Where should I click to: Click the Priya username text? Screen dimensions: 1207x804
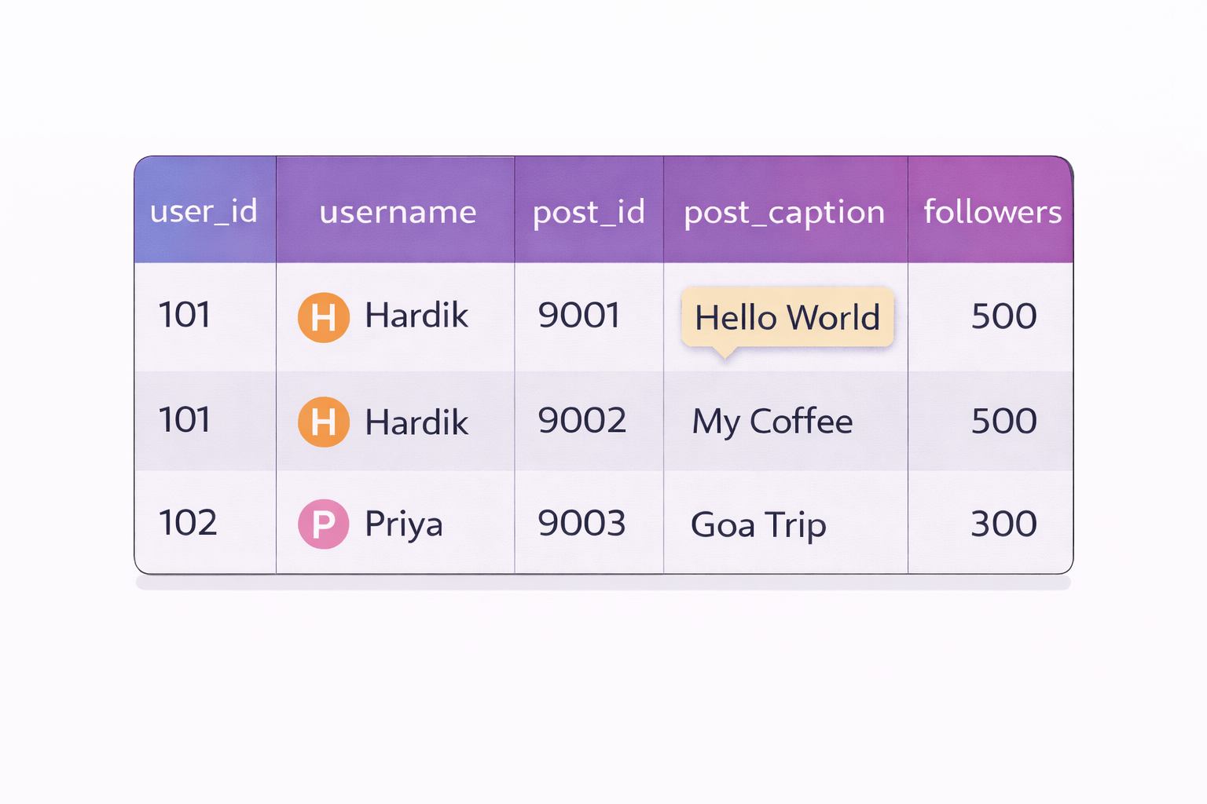[404, 524]
